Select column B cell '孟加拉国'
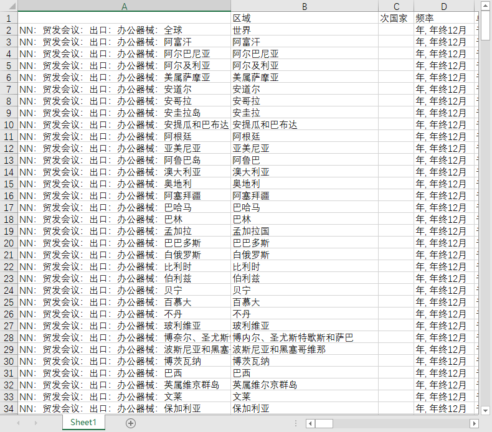Image resolution: width=492 pixels, height=432 pixels. [305, 231]
